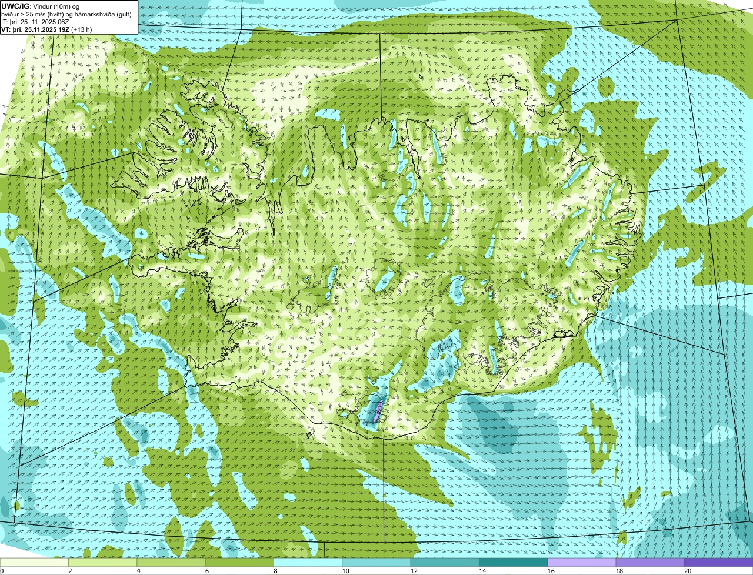
Task: Click the teal 12–14 m/s legend swatch
Action: coord(445,562)
